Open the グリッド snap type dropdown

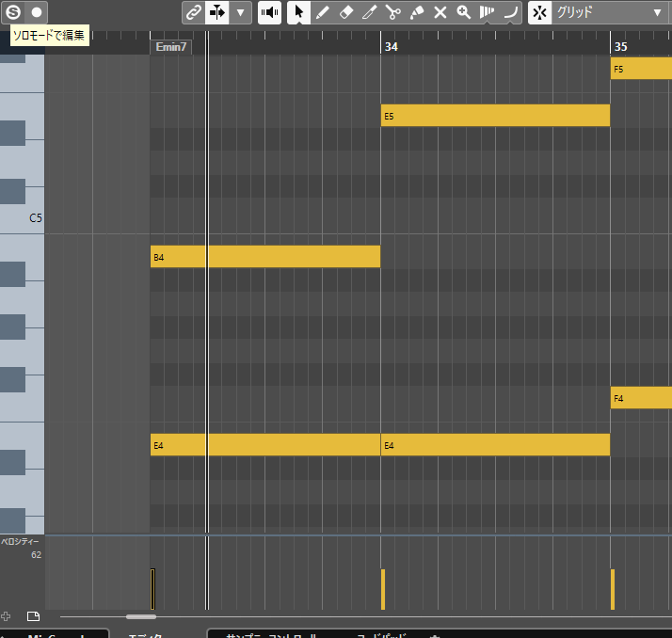coord(611,12)
